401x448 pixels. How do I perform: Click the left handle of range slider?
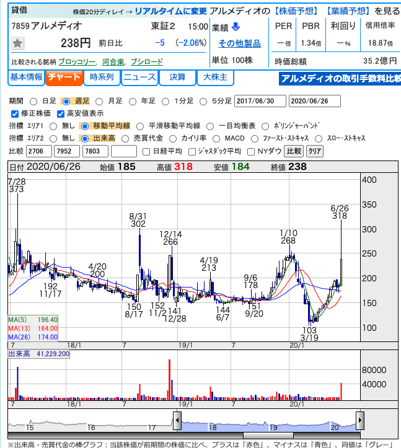click(177, 420)
